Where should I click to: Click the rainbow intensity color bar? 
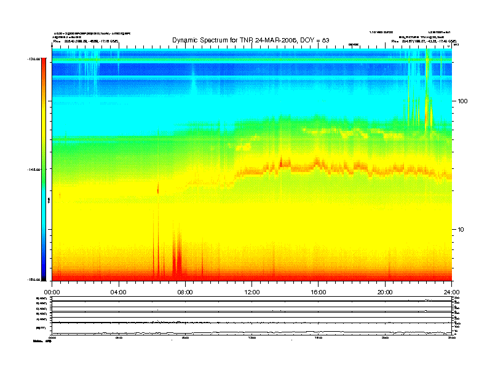point(44,170)
